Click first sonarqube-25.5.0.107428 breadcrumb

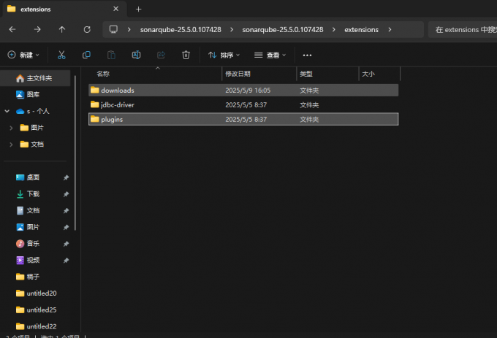coord(181,29)
